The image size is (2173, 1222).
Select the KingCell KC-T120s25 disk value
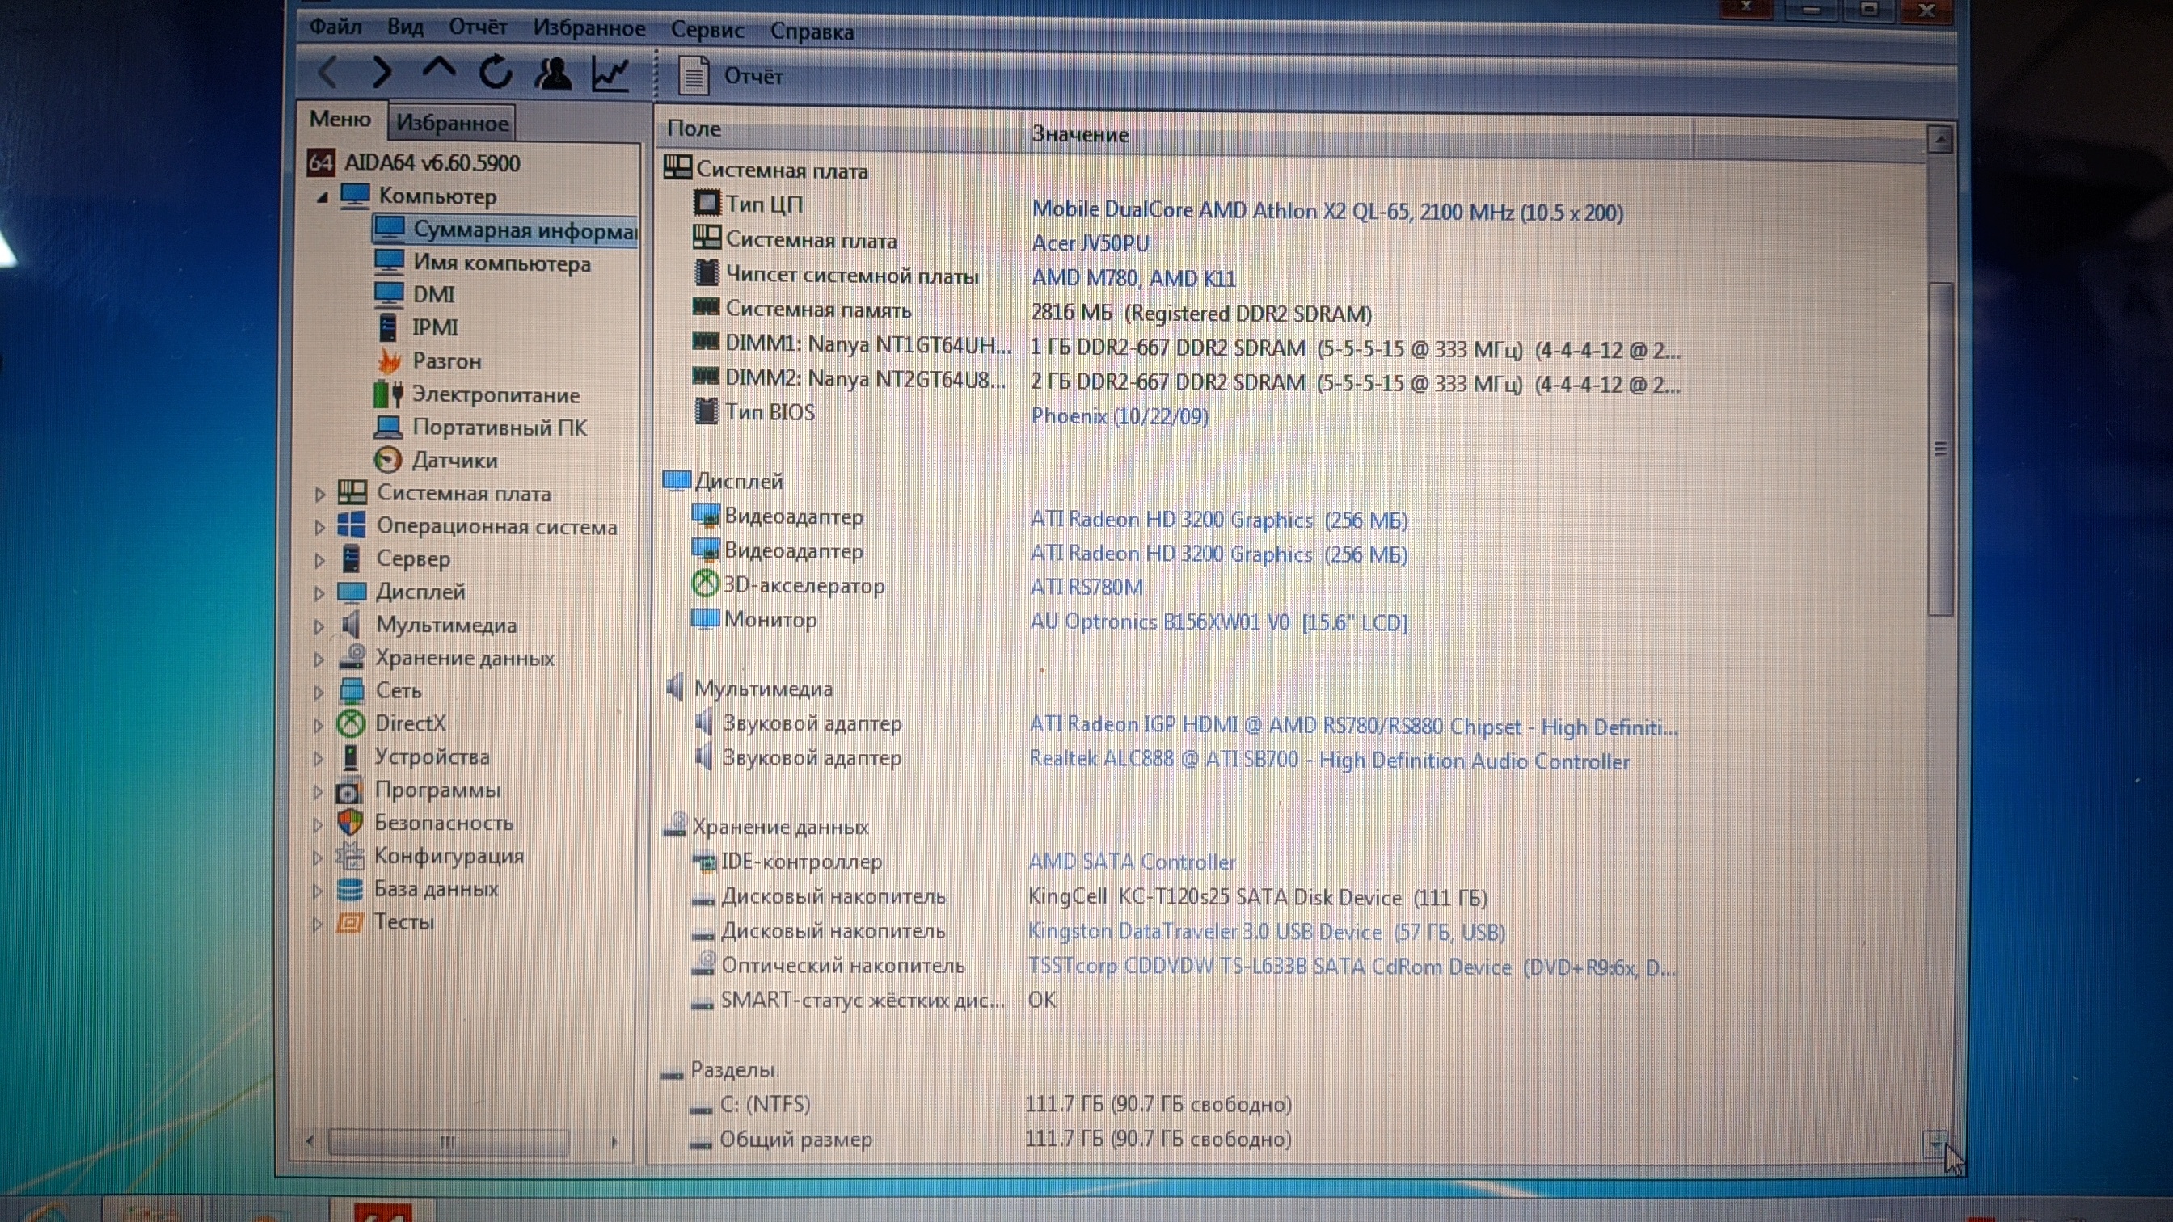click(x=1257, y=897)
